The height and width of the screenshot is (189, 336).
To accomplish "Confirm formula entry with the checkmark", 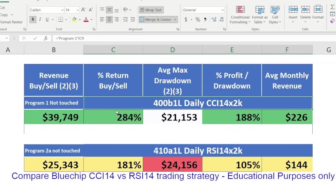I will pos(35,38).
